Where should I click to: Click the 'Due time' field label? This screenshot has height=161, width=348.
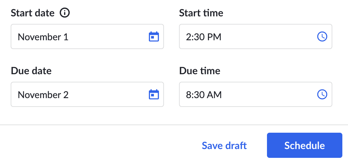click(x=199, y=71)
